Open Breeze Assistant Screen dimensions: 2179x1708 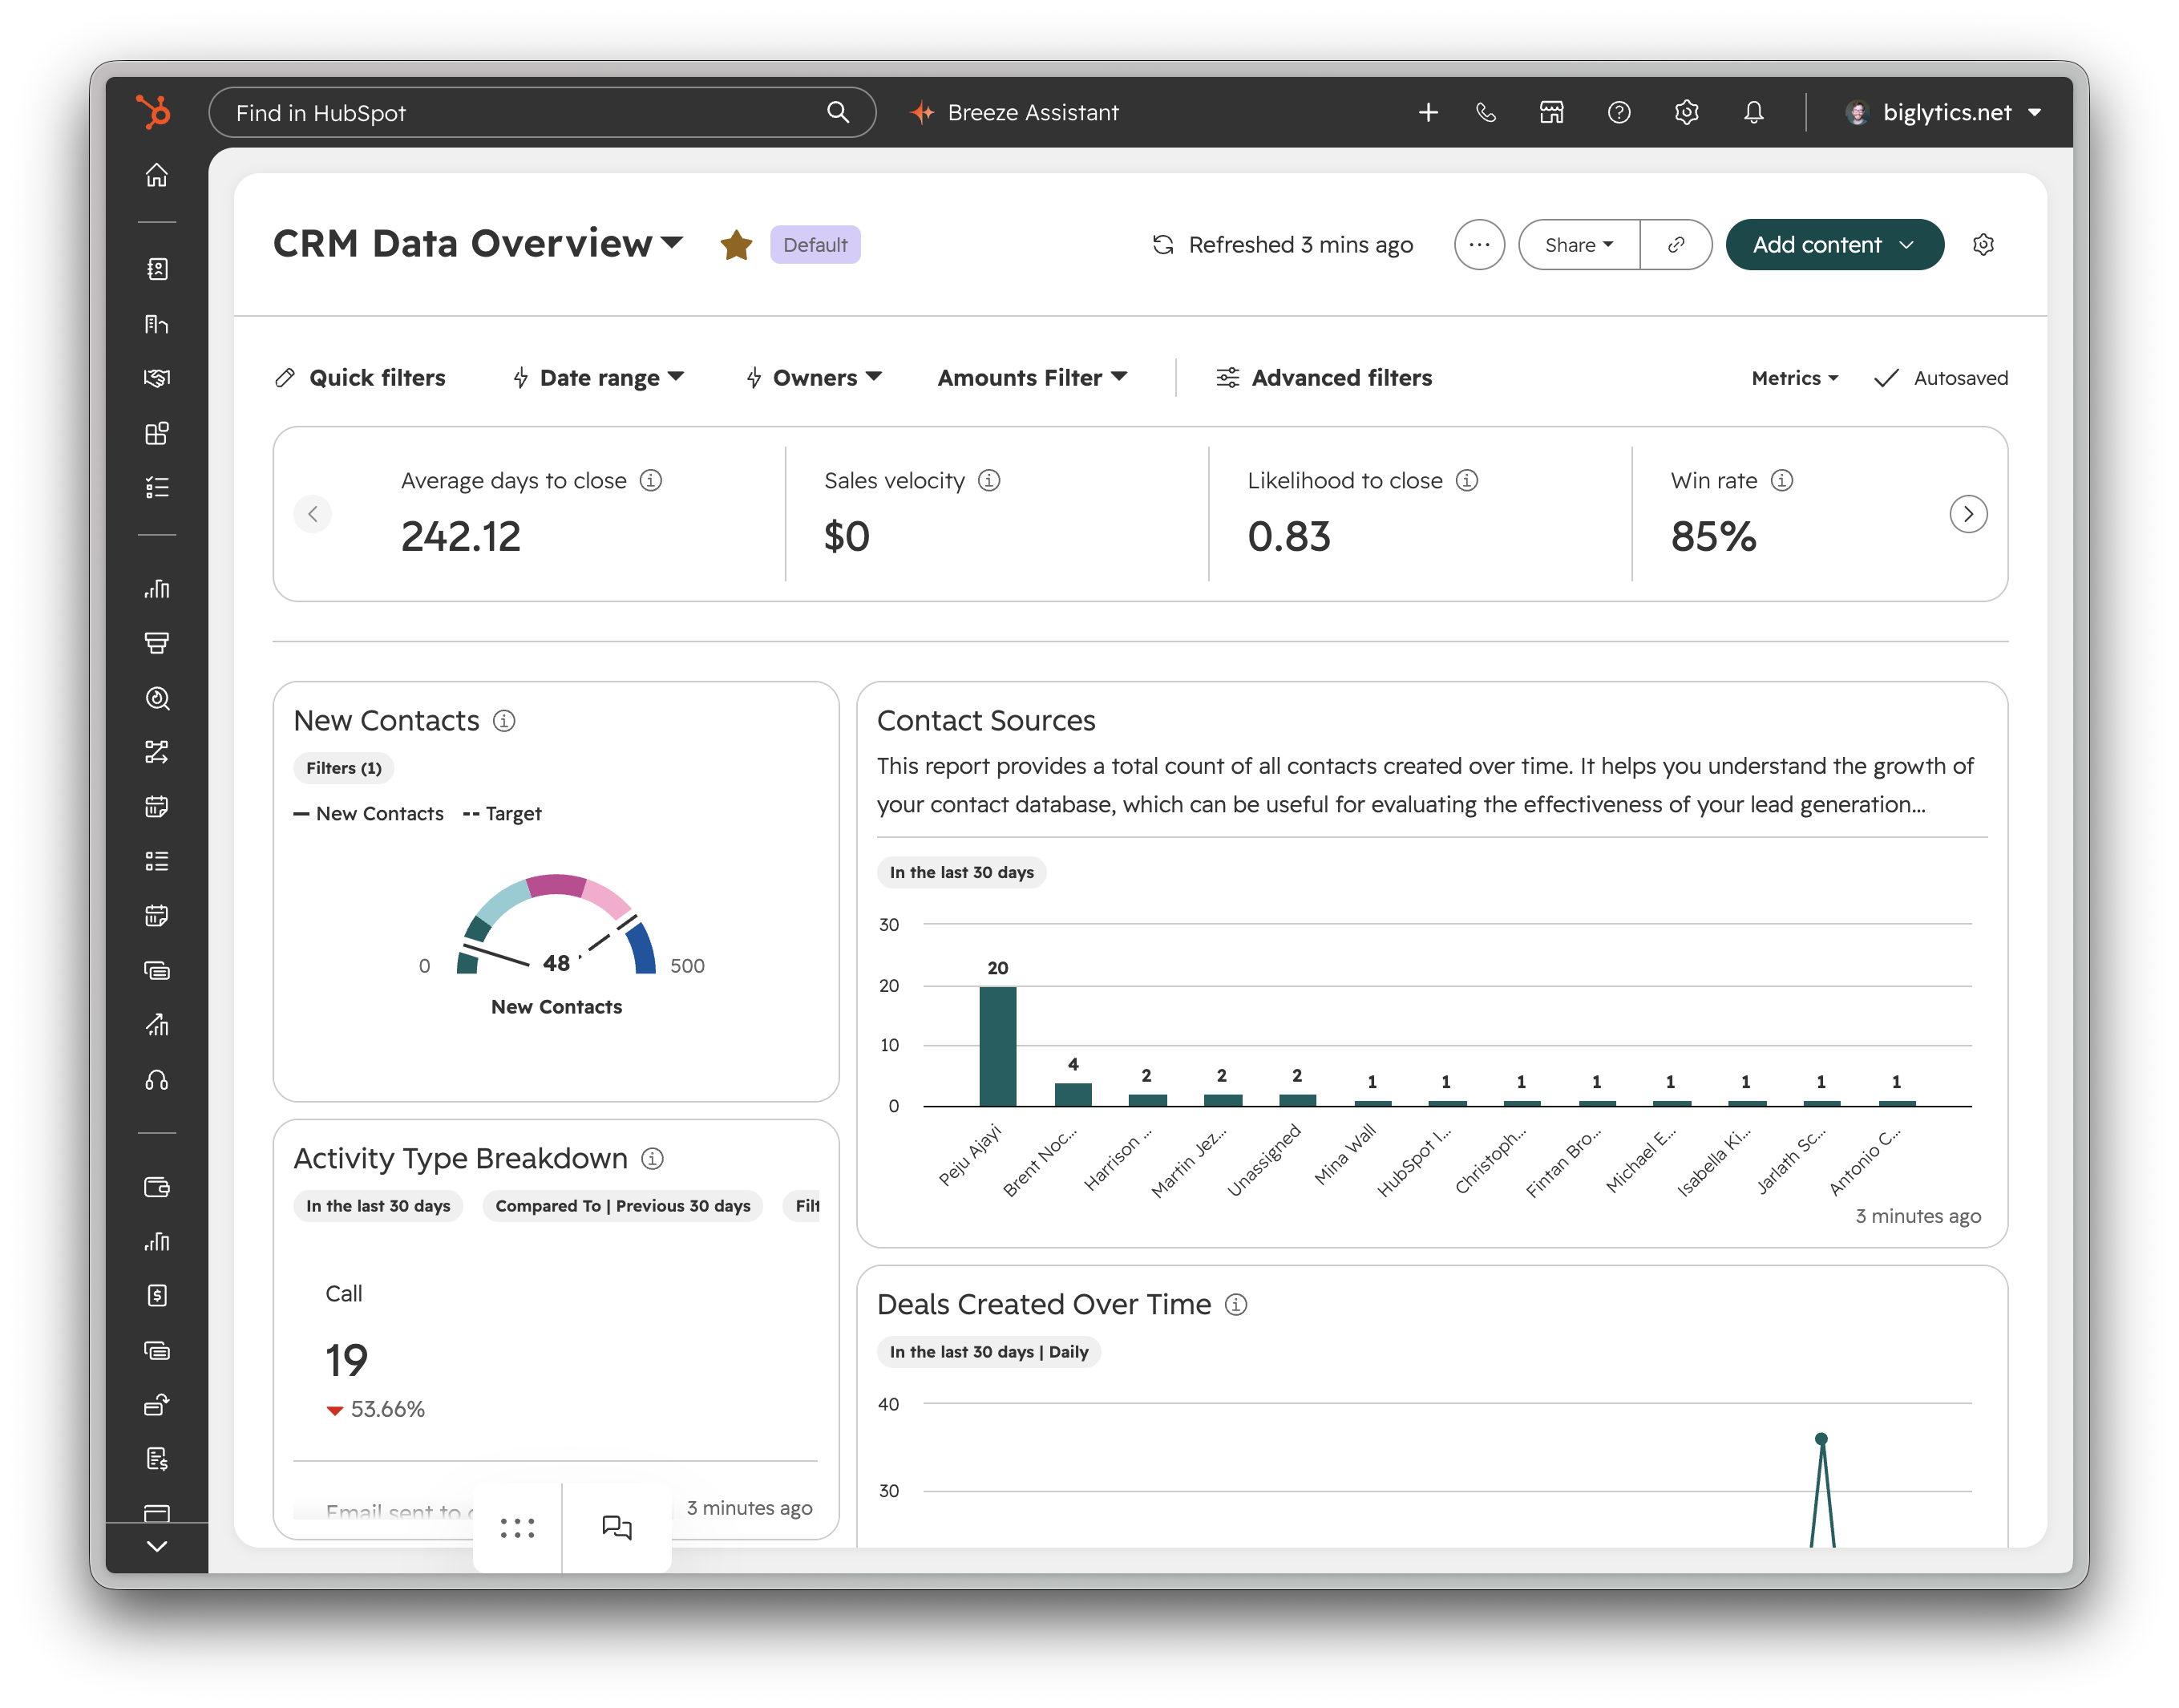pyautogui.click(x=1014, y=112)
